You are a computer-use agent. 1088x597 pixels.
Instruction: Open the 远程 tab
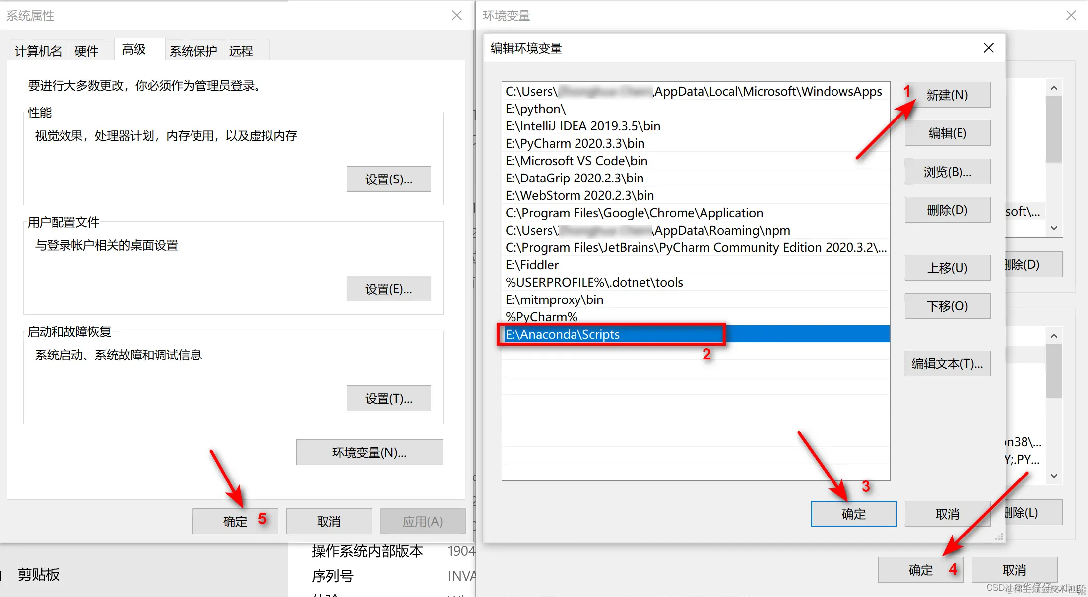[x=241, y=51]
